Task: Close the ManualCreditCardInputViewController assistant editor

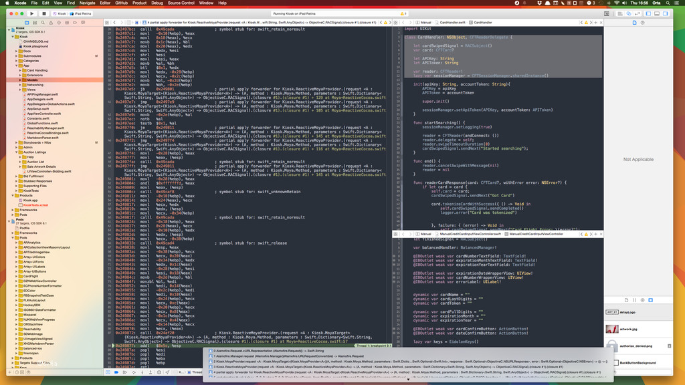Action: coord(601,234)
